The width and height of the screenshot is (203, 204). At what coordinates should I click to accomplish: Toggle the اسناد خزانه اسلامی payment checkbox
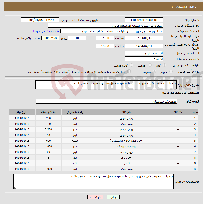[129, 71]
